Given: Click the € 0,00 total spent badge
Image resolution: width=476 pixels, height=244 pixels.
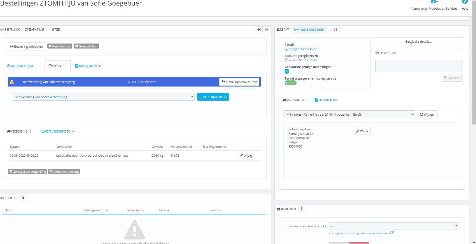Looking at the screenshot, I should [290, 83].
